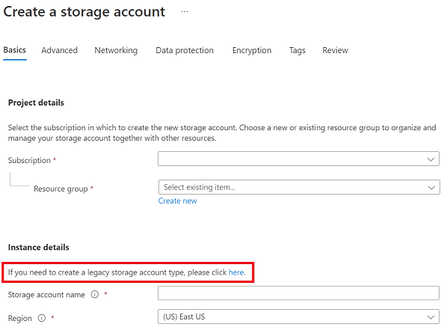Click the Create a storage account title
The width and height of the screenshot is (447, 330).
84,12
